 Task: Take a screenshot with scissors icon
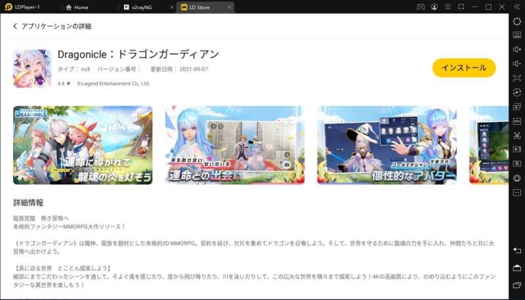517,135
